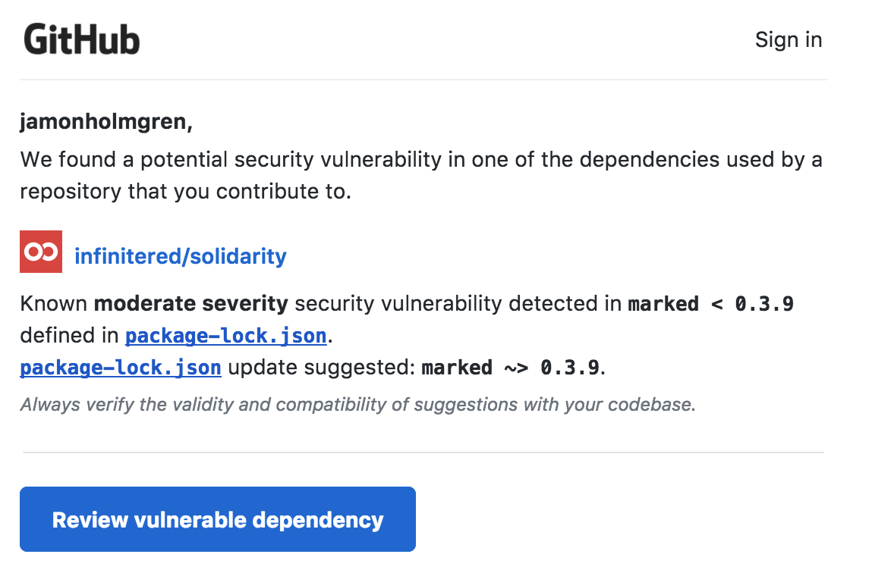Viewport: 894px width, 573px height.
Task: Open the first package-lock.json link
Action: click(x=225, y=335)
